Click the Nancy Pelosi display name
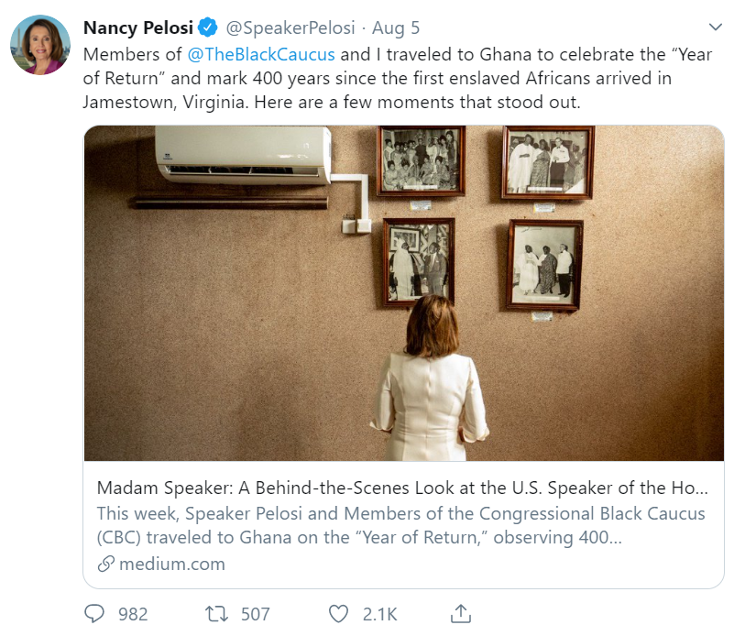The width and height of the screenshot is (734, 636). click(x=137, y=27)
